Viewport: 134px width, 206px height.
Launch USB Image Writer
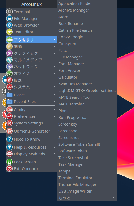pos(87,191)
